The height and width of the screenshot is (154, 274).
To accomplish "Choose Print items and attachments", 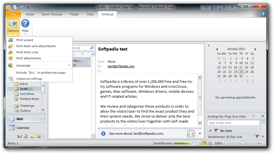I will (36, 46).
